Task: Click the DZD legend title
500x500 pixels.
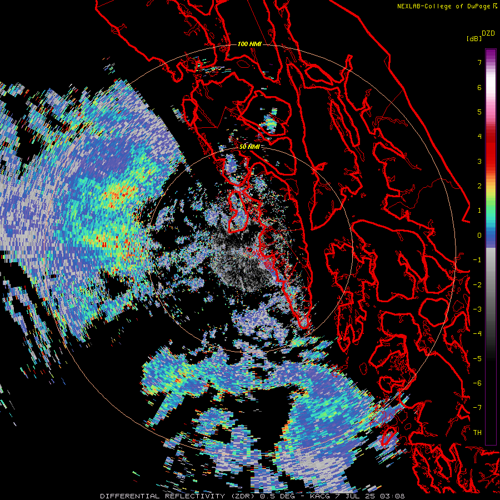Action: [488, 33]
